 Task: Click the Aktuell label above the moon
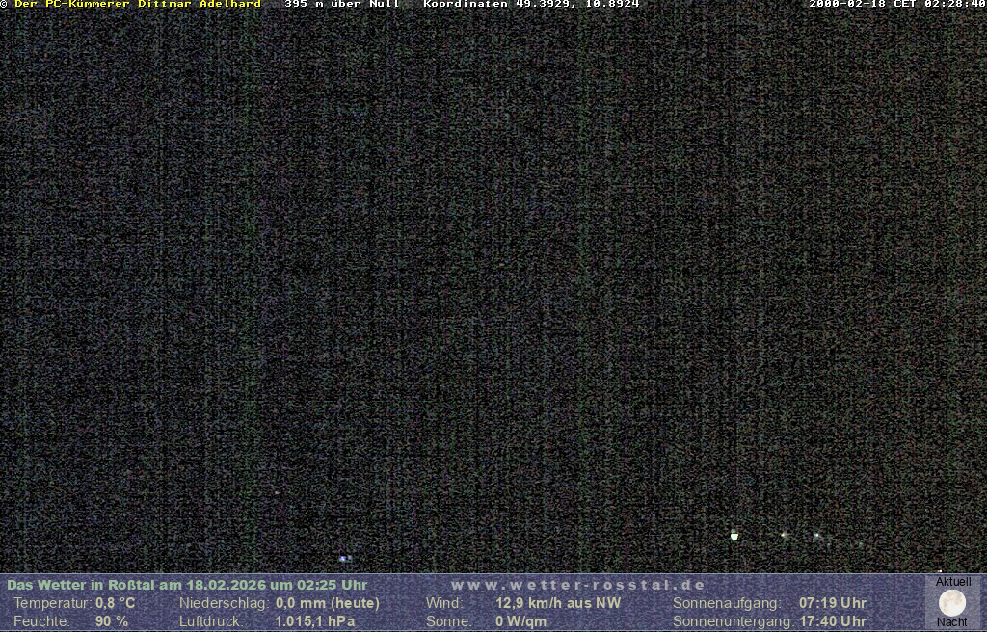[952, 582]
